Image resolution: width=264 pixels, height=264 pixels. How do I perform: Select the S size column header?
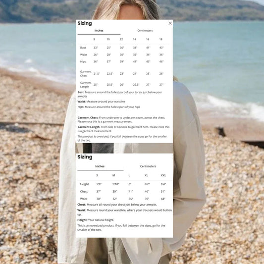[x=97, y=175]
